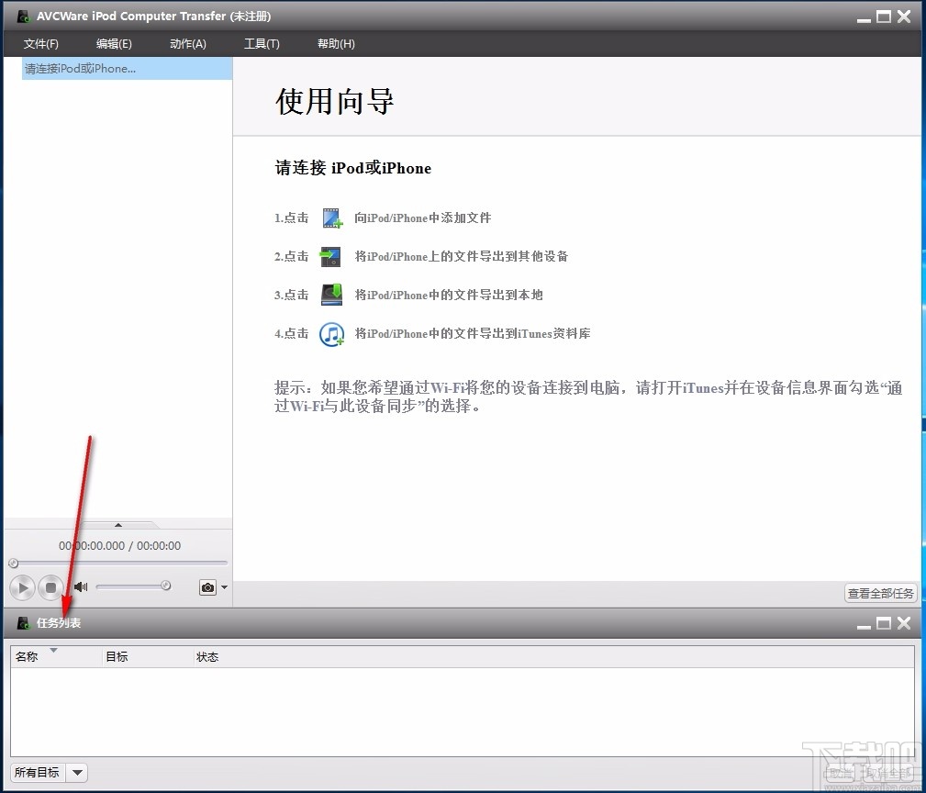Click the AVCWare logo in the title bar
Viewport: 926px width, 793px height.
click(x=22, y=16)
